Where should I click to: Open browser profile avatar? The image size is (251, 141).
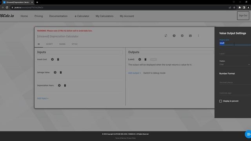tap(248, 7)
